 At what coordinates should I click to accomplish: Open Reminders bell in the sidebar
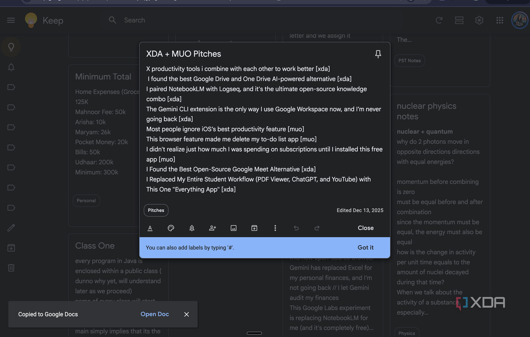[11, 67]
